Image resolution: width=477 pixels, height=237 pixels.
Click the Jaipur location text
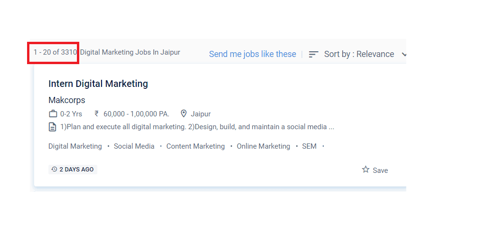click(200, 114)
